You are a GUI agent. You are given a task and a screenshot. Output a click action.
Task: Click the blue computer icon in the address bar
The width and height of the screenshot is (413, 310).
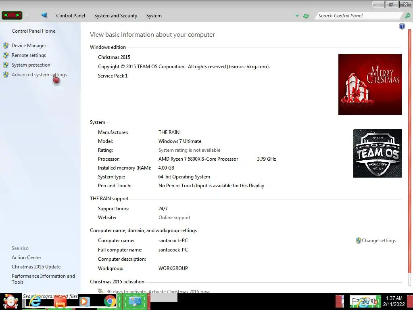coord(44,15)
